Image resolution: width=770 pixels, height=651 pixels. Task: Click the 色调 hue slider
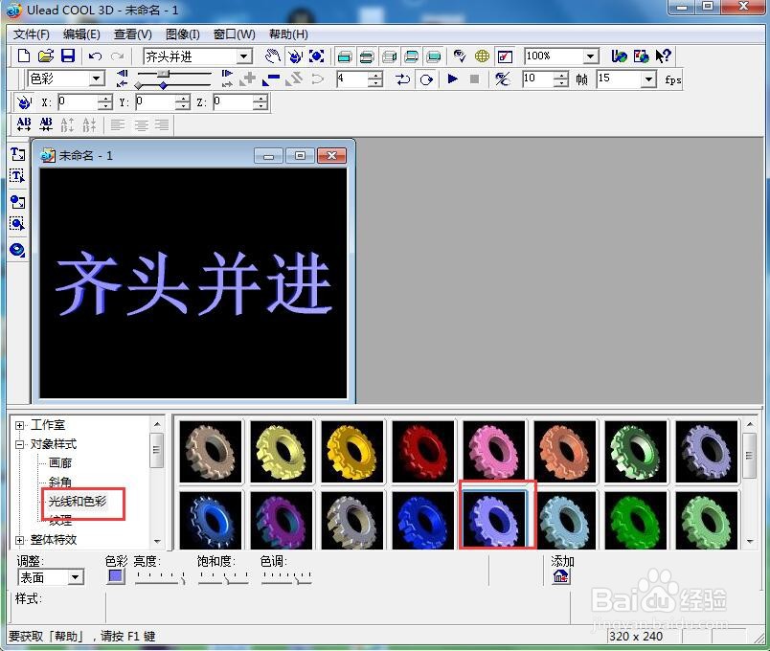(286, 577)
